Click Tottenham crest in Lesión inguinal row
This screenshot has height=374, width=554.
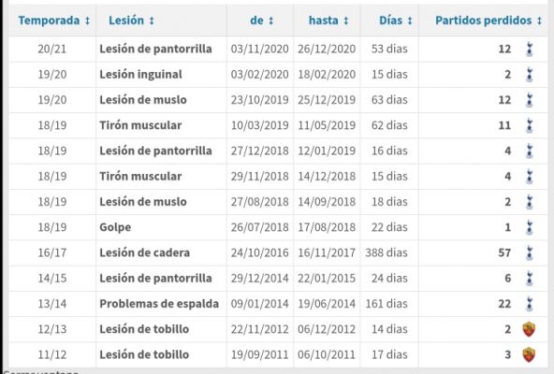pos(530,75)
